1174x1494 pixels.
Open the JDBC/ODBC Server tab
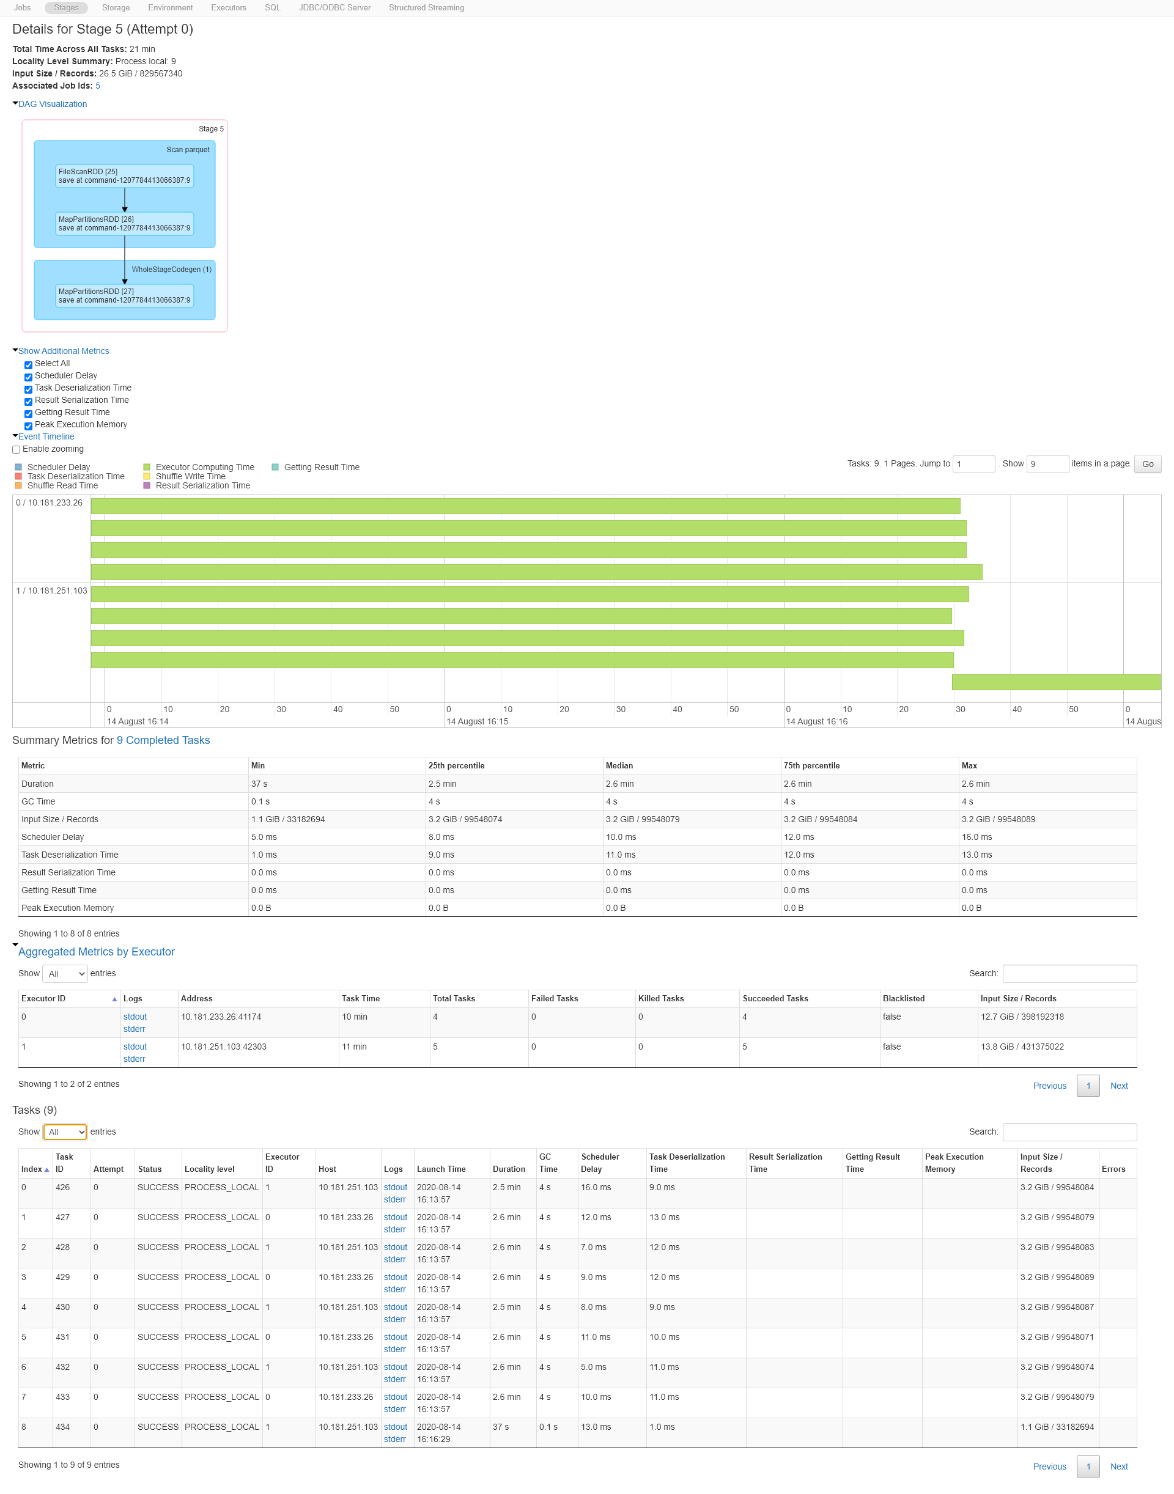(334, 7)
